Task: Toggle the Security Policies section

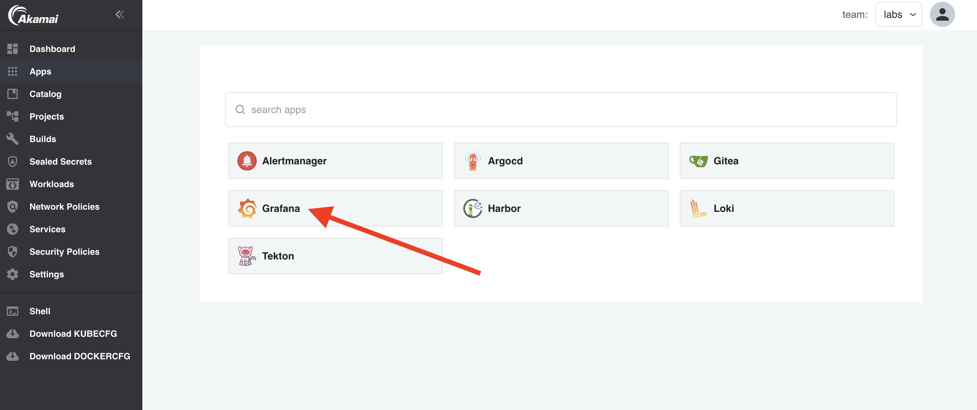Action: (x=64, y=251)
